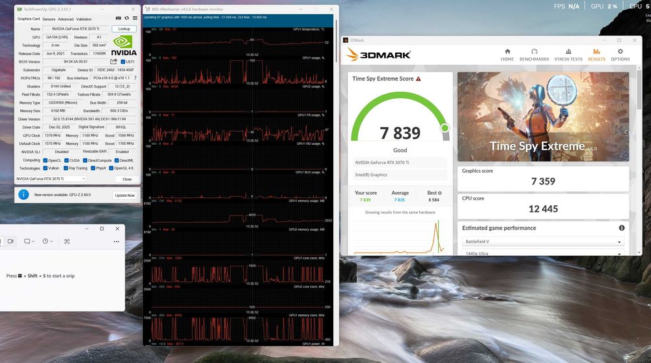The width and height of the screenshot is (651, 363).
Task: Open 3DMark OPTIONS section
Action: (x=620, y=55)
